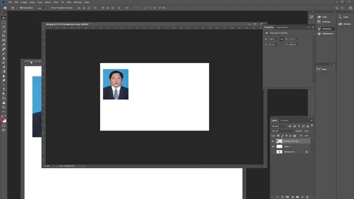Open the Fill value dropdown
The height and width of the screenshot is (199, 354).
[x=311, y=136]
